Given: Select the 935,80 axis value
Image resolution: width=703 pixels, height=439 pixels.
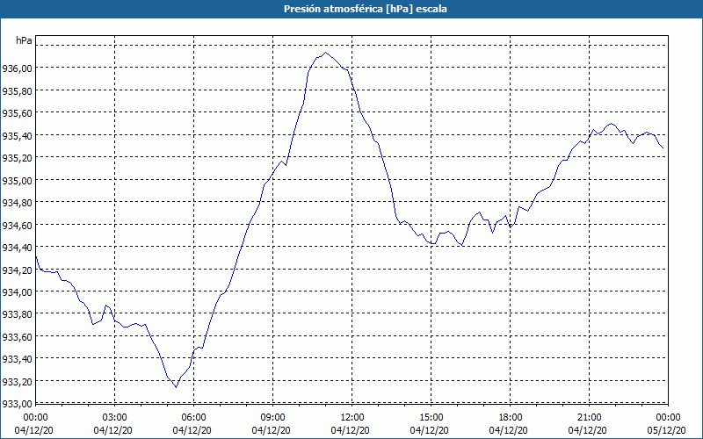Looking at the screenshot, I should [x=17, y=90].
